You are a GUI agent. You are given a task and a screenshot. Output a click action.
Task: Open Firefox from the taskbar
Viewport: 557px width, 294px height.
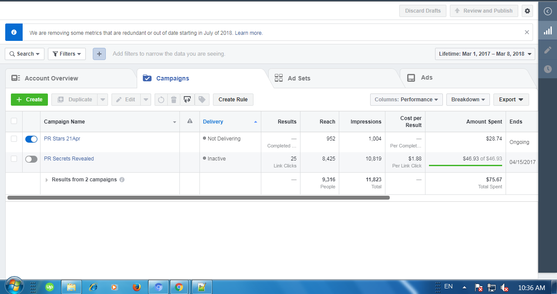coord(137,287)
